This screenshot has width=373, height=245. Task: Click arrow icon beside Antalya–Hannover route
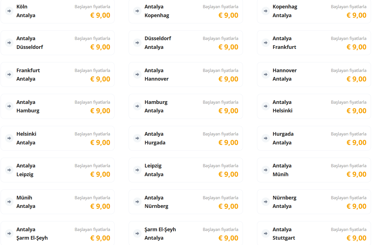(x=137, y=74)
